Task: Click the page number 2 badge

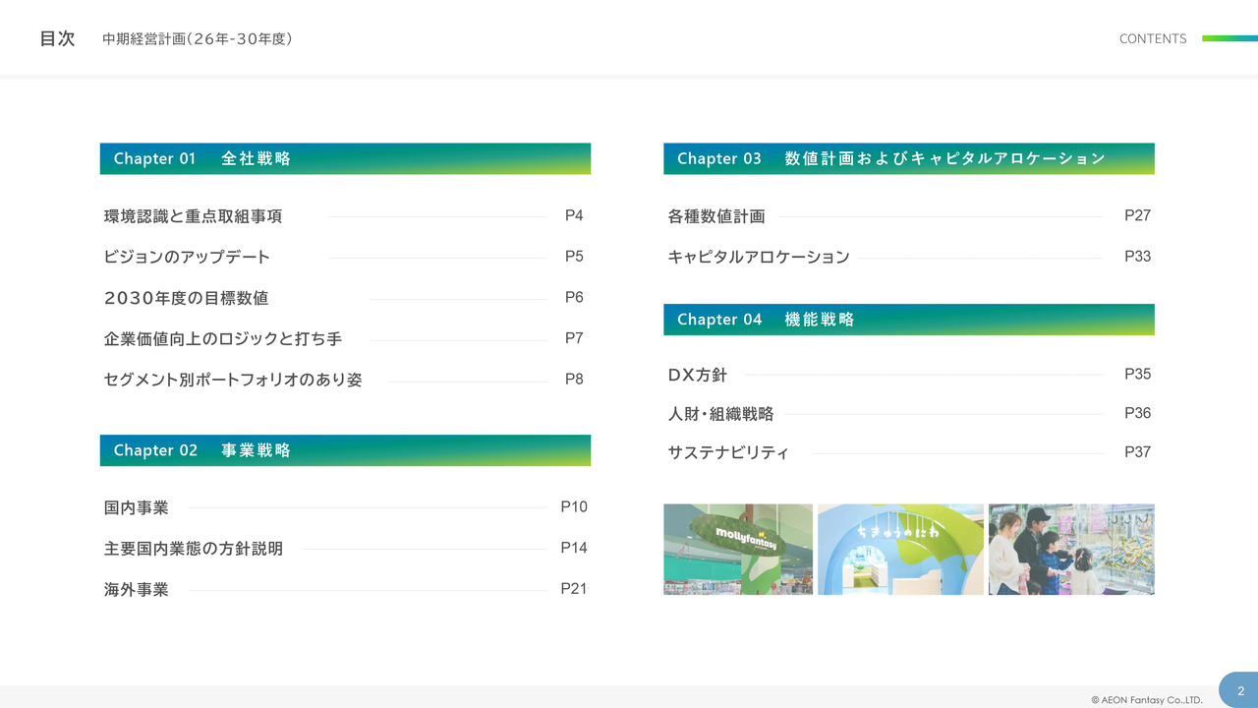Action: tap(1240, 690)
